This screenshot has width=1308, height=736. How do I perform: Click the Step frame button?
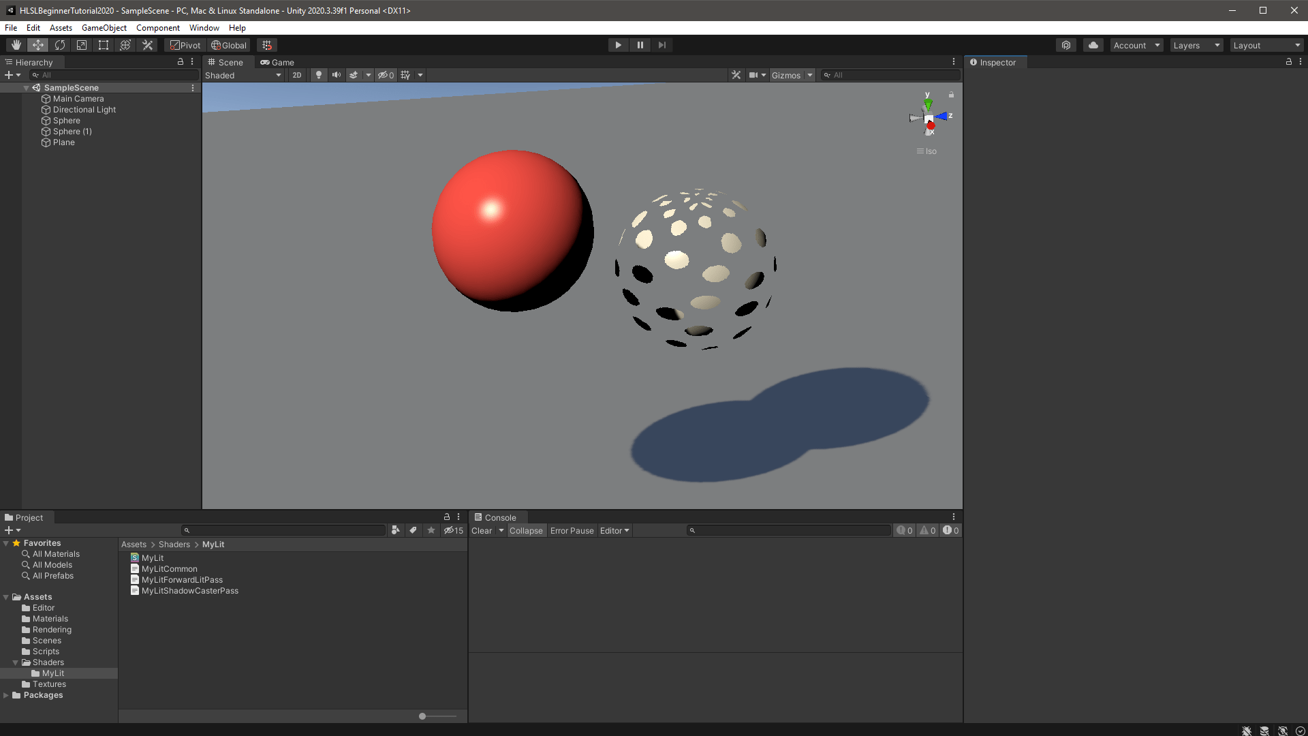pyautogui.click(x=662, y=45)
